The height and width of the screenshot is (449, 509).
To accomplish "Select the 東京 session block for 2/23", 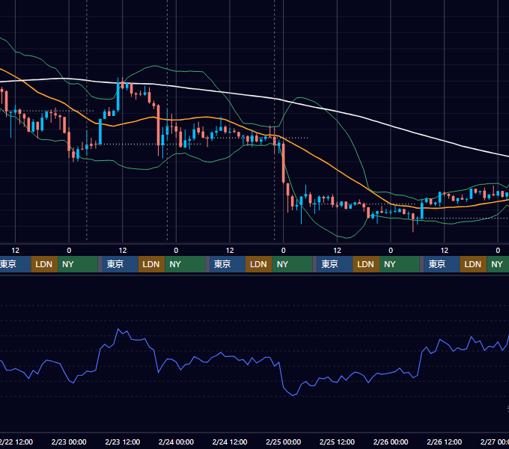I will (120, 264).
